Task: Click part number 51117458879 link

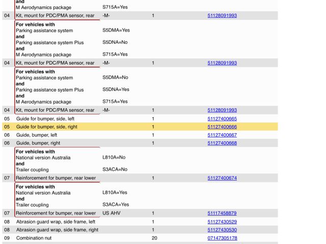Action: (222, 213)
